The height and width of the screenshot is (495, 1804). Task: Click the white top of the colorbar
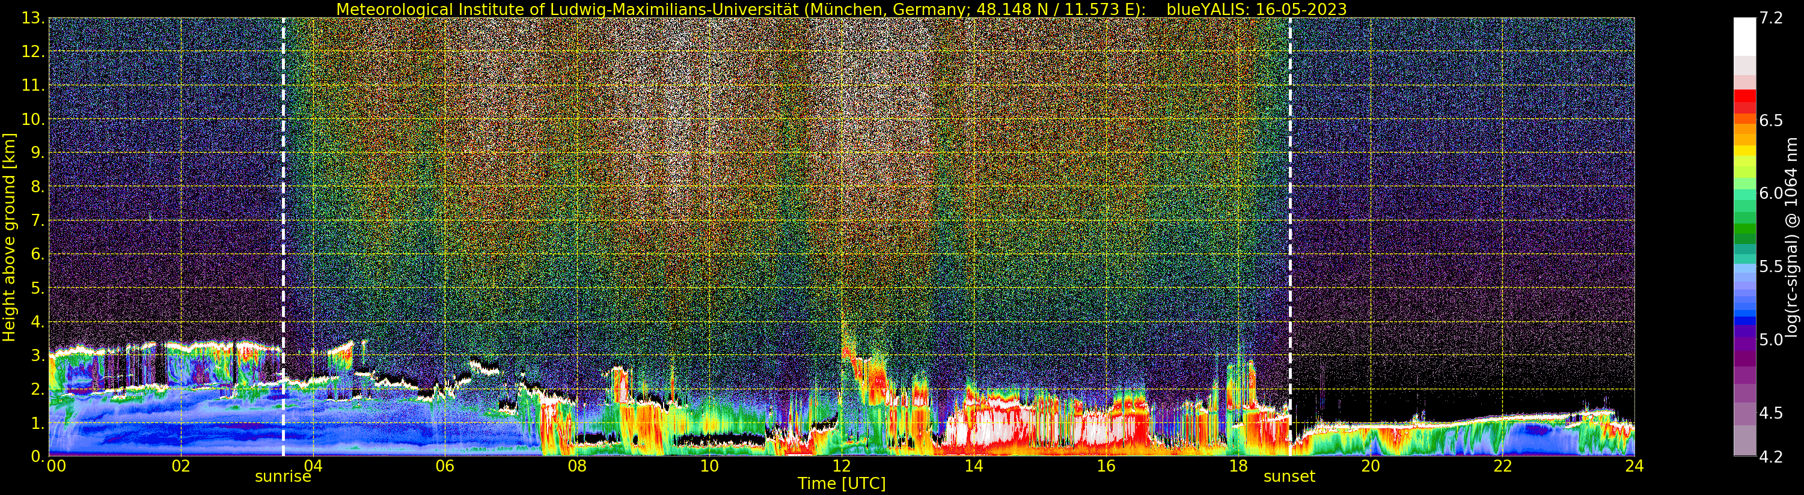1744,37
